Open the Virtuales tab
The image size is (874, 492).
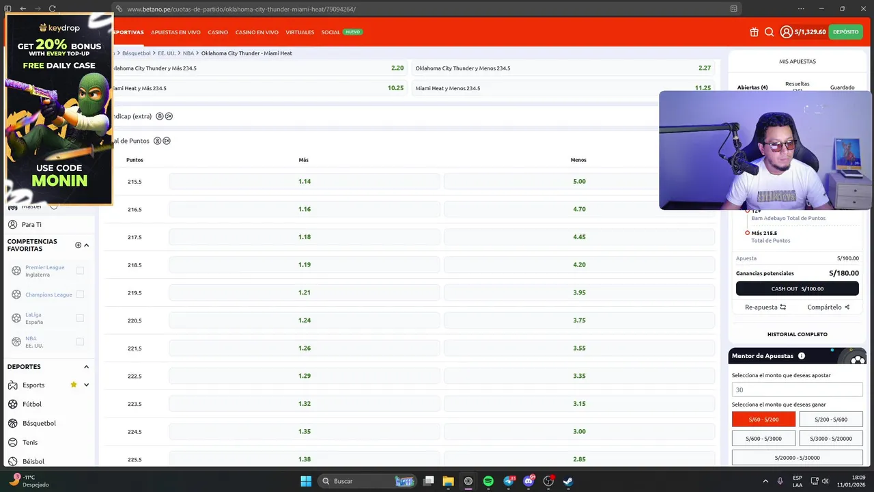(x=300, y=32)
